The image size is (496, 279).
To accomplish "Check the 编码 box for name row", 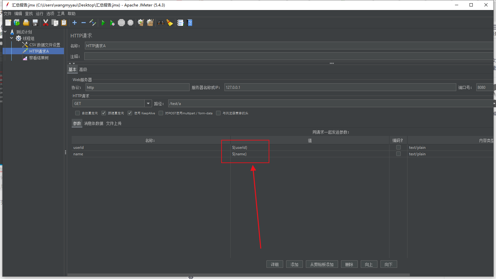I will tap(398, 154).
